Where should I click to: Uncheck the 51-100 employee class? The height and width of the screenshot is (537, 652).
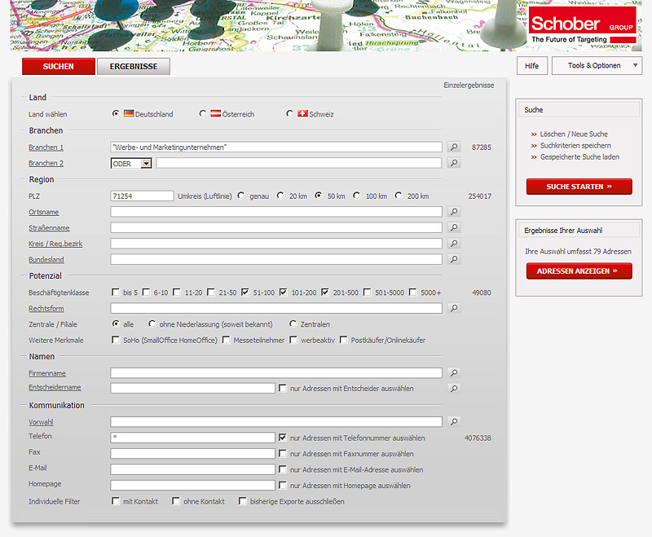[x=245, y=293]
